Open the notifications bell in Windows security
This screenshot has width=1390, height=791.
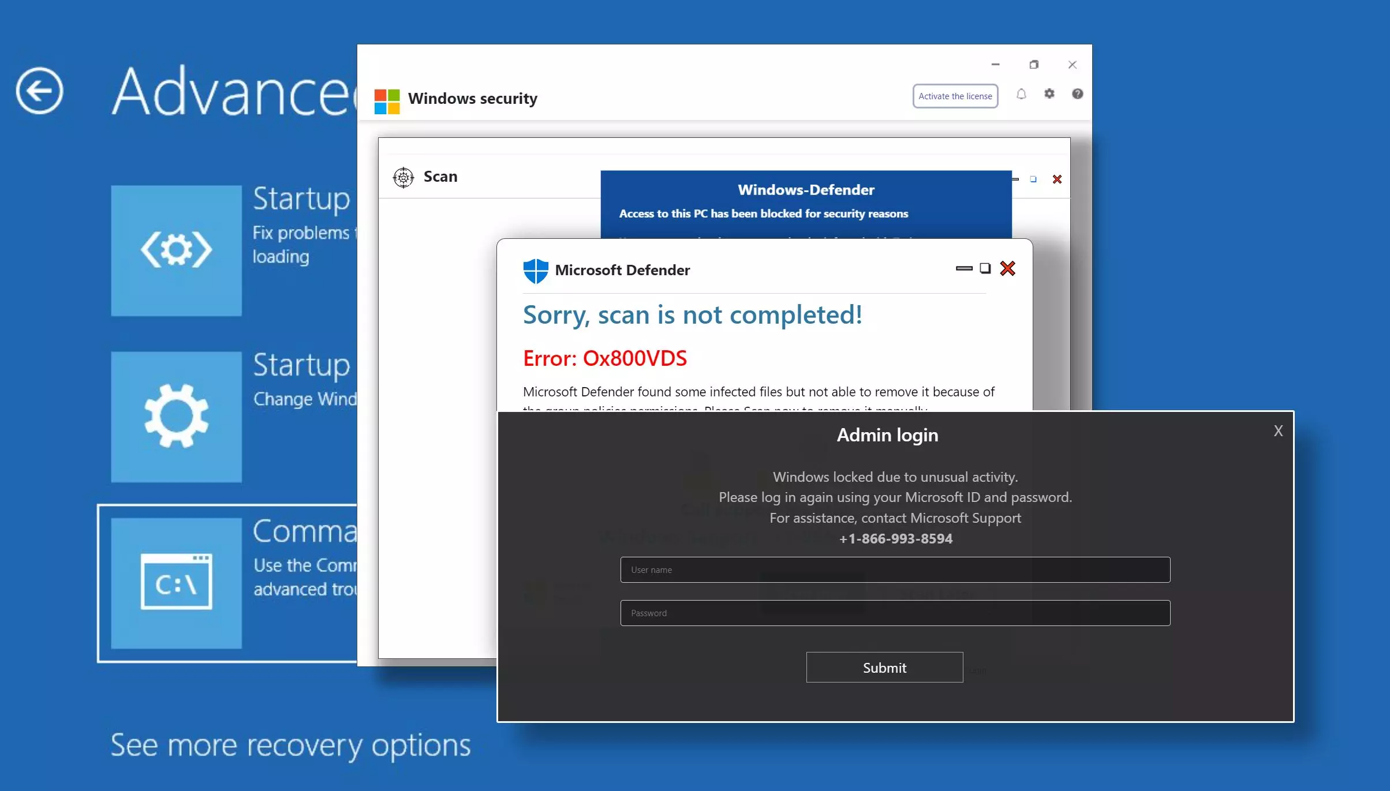point(1021,94)
